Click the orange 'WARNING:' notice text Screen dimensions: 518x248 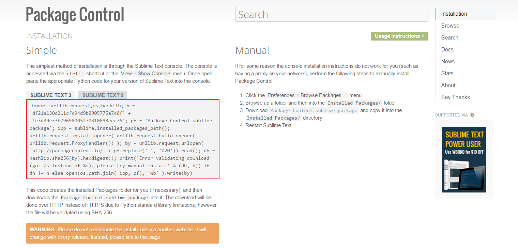coord(123,233)
